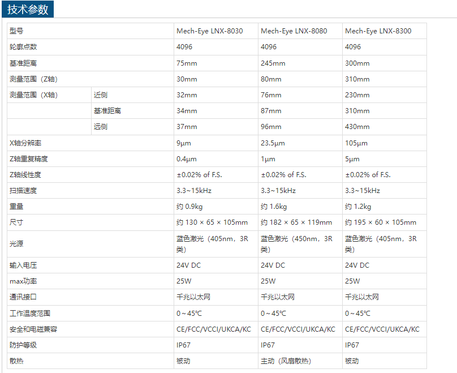The height and width of the screenshot is (373, 457).
Task: Select the 近侧 sub-row label
Action: (100, 95)
